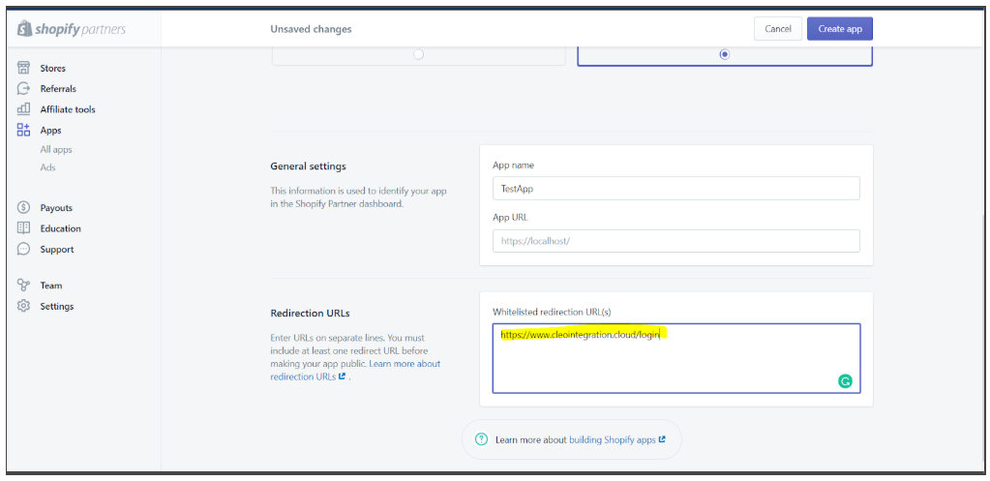Focus the App URL input field
Screen dimensions: 990x481
[x=676, y=241]
